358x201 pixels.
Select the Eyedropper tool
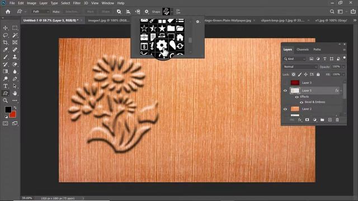[5, 50]
